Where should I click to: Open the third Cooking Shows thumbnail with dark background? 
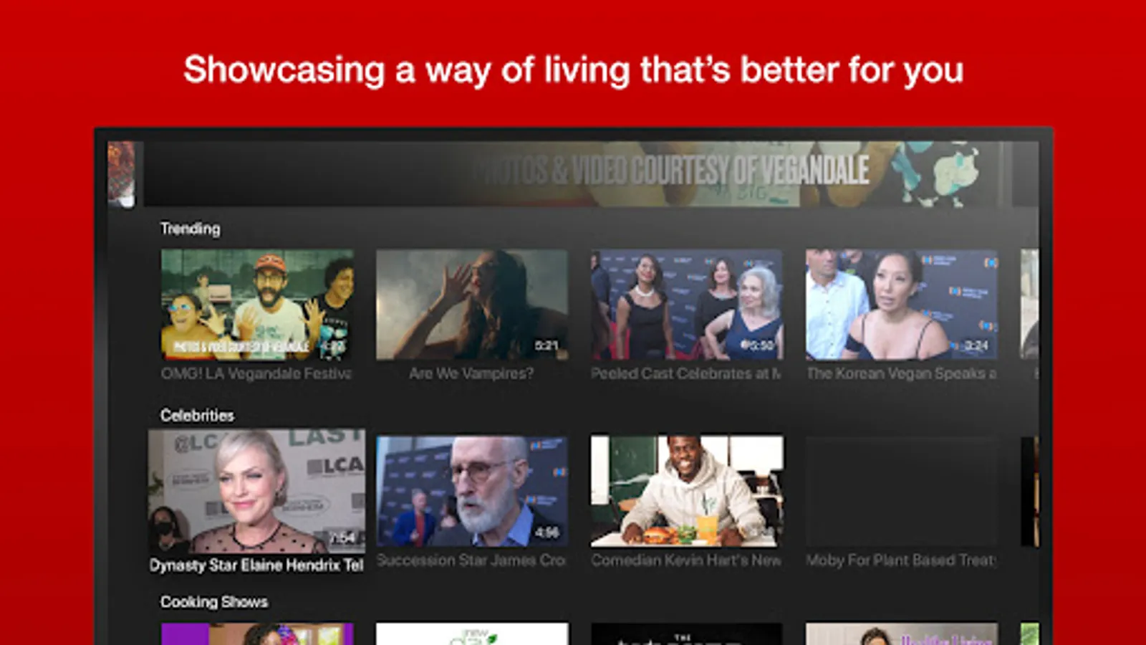click(x=687, y=634)
